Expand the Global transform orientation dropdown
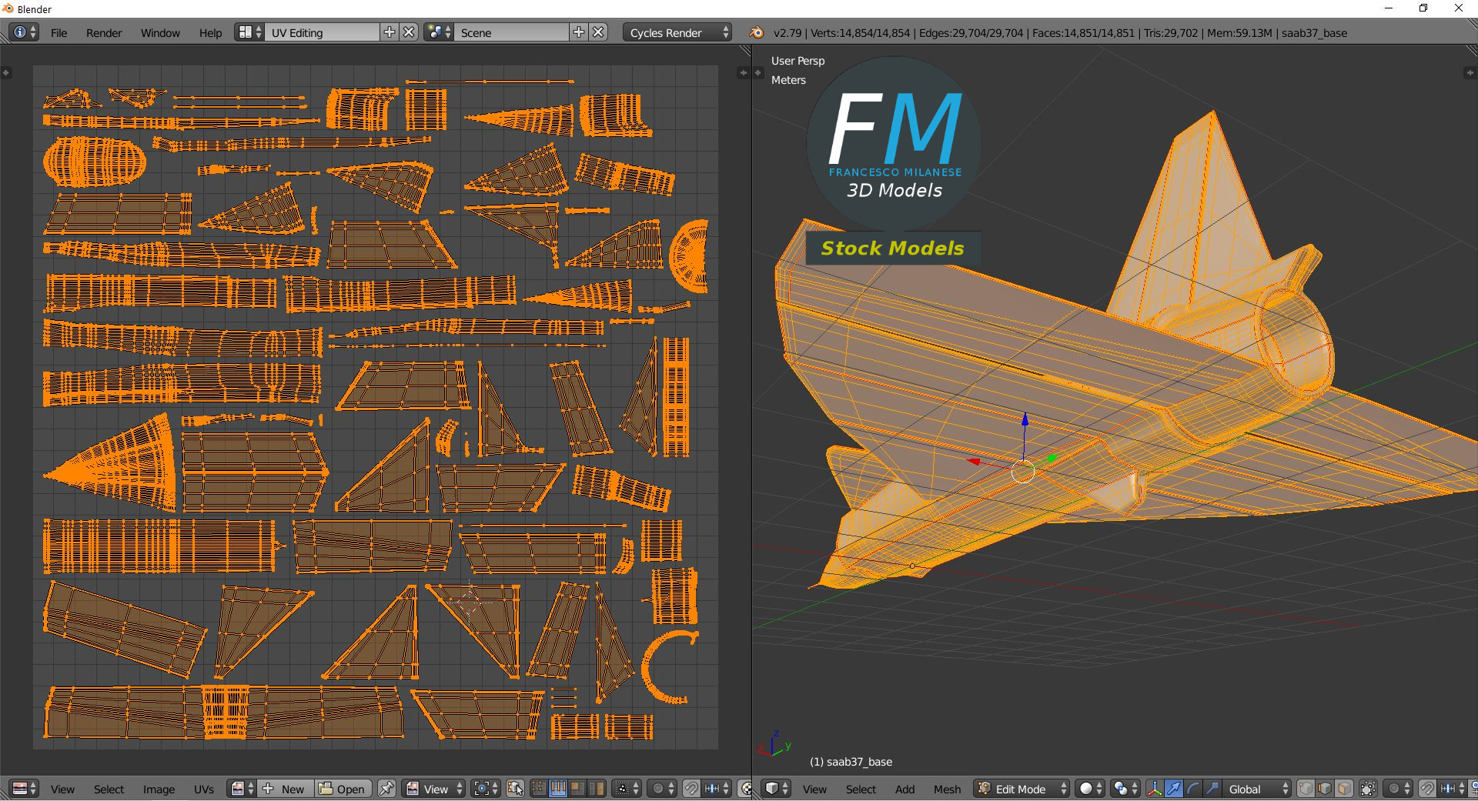Viewport: 1478px width, 801px height. tap(1258, 789)
